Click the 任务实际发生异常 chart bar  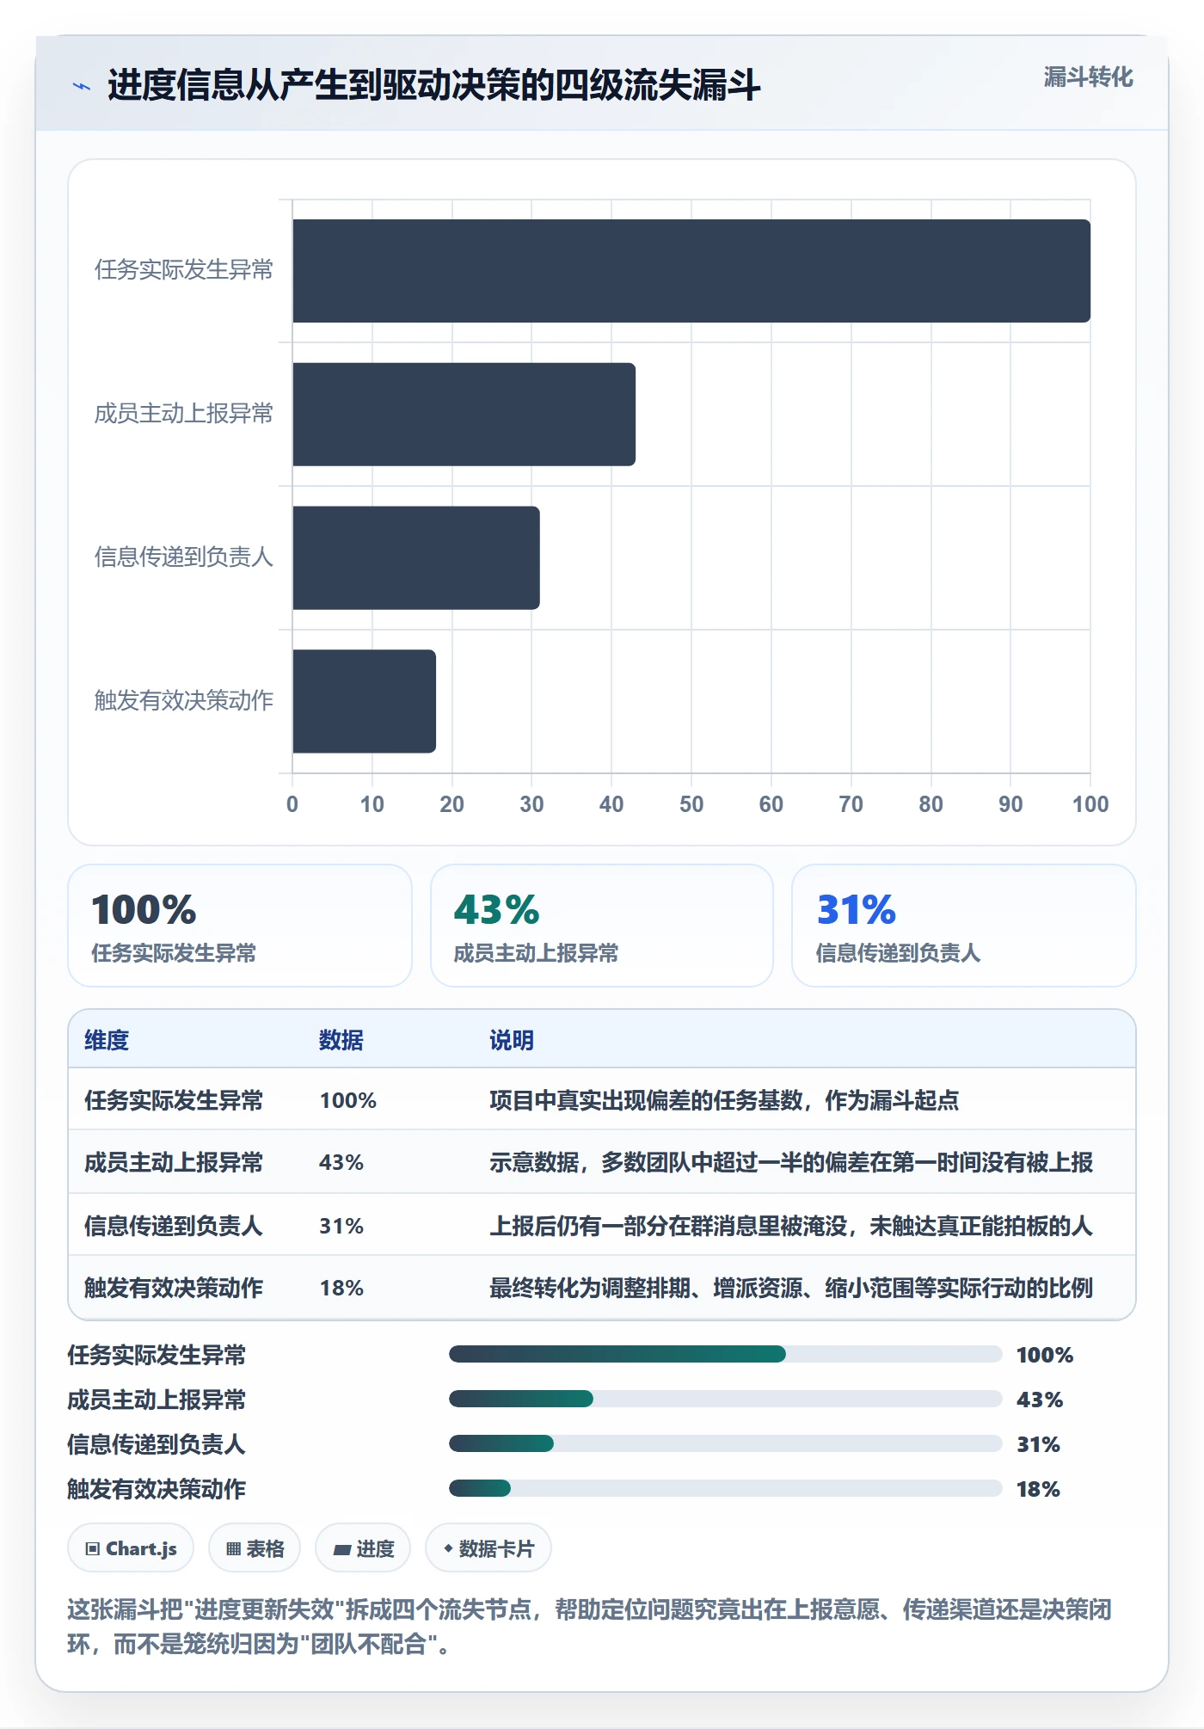691,271
